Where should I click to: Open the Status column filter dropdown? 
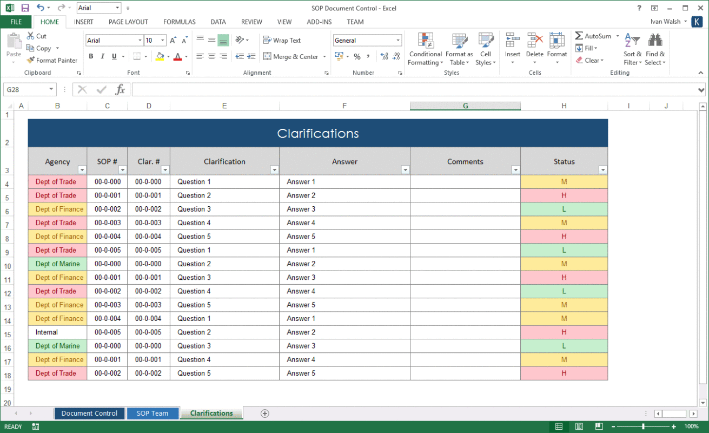pos(602,169)
